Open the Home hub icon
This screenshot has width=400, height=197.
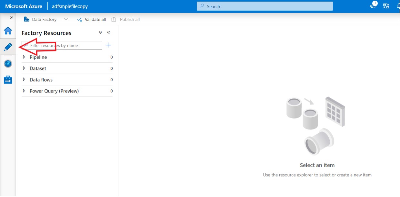tap(8, 31)
